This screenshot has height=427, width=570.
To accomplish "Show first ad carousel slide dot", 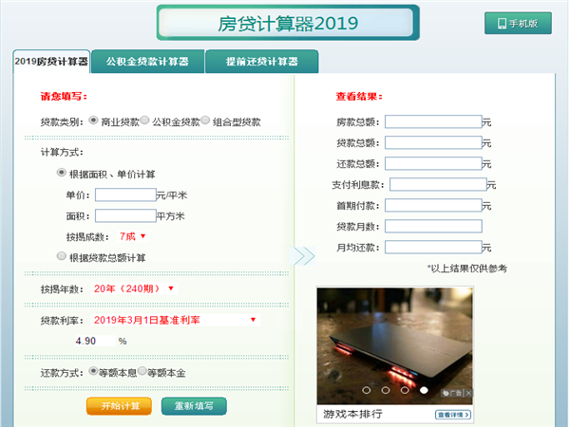I will pos(367,390).
